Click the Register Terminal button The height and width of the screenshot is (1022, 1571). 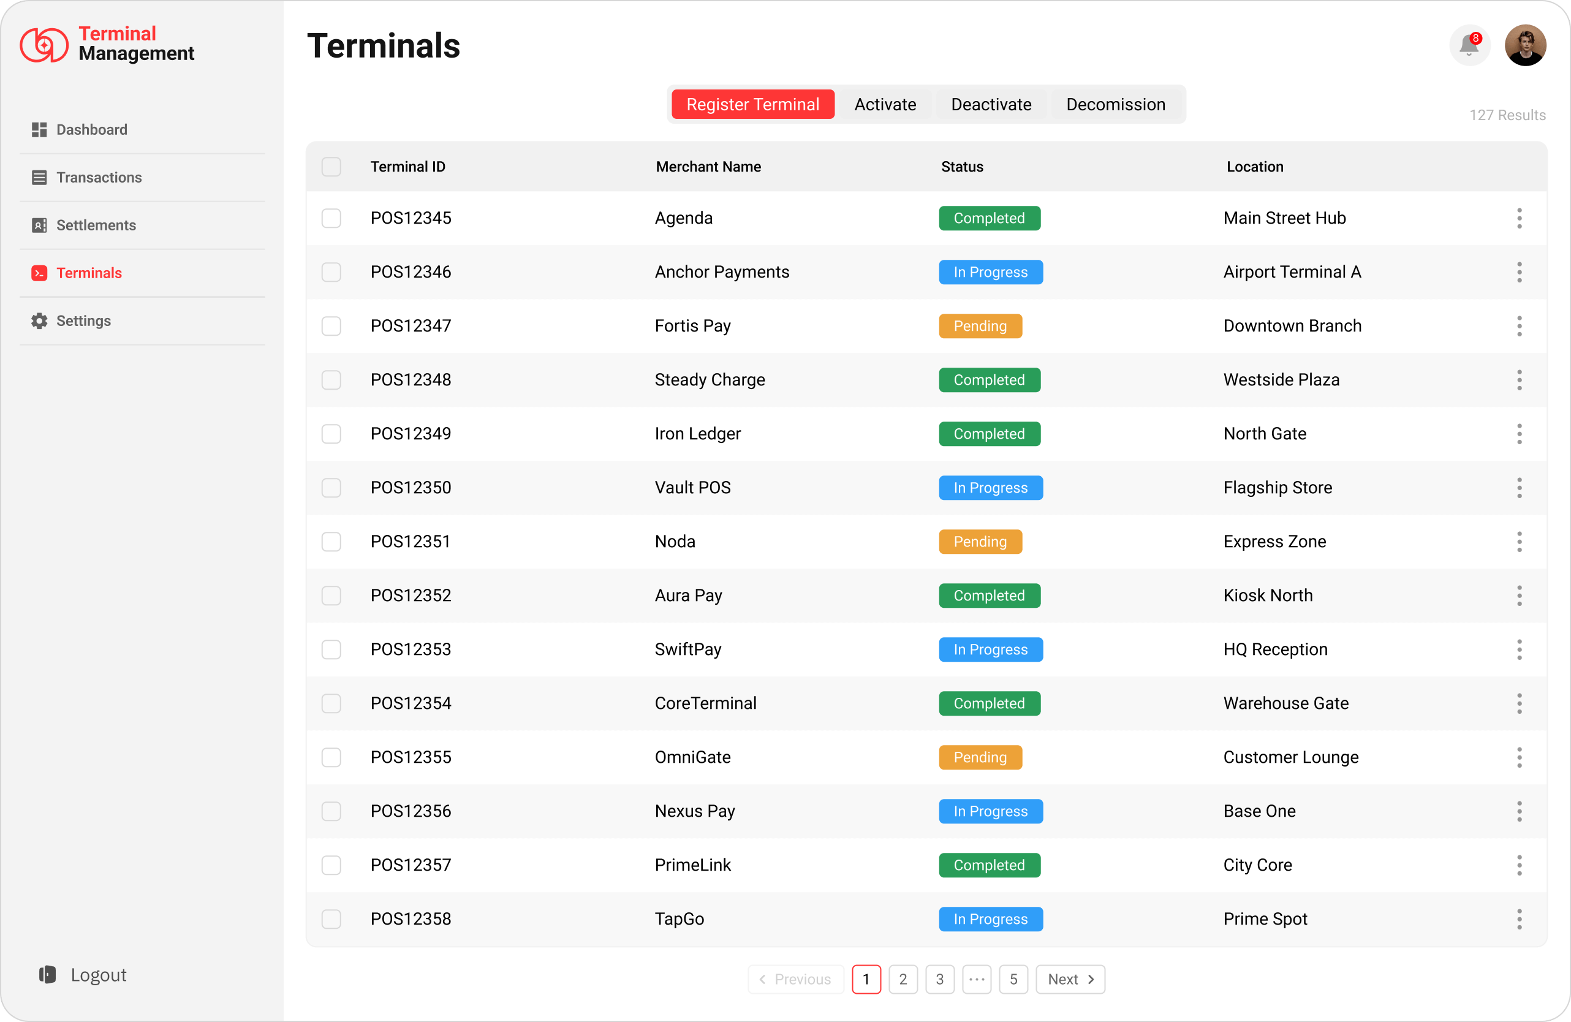click(x=752, y=104)
